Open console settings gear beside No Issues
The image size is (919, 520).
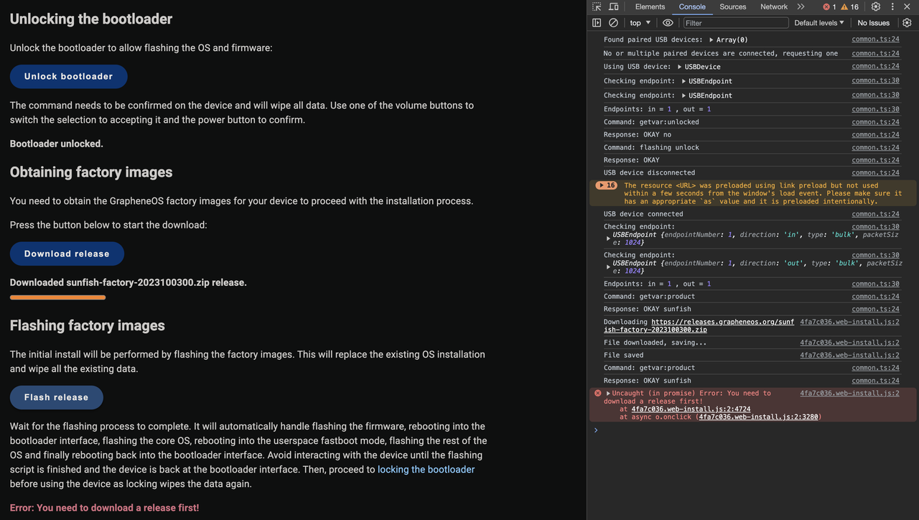[x=907, y=23]
